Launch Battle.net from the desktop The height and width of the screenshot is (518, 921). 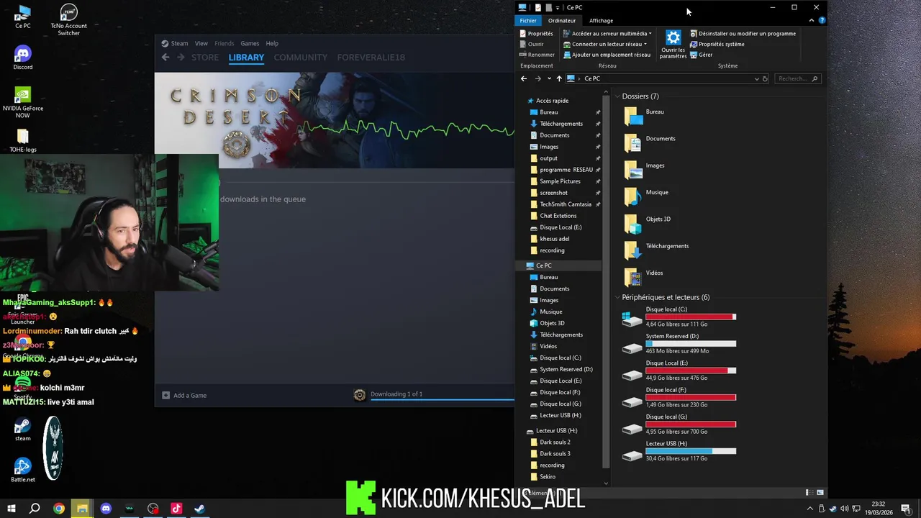click(22, 471)
